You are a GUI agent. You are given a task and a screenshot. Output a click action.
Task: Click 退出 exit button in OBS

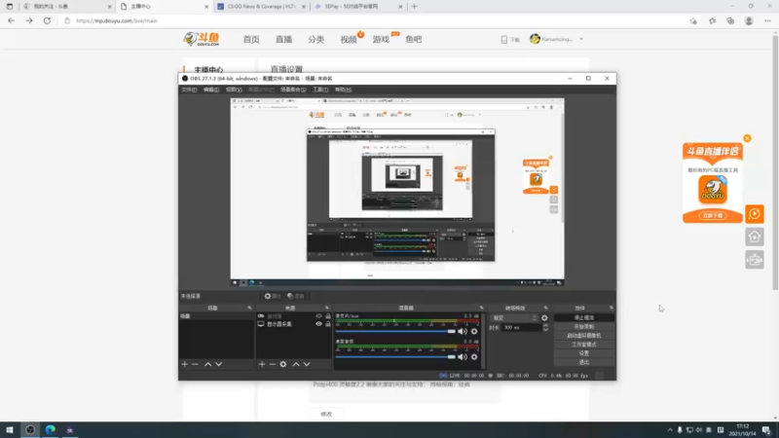[x=583, y=362]
